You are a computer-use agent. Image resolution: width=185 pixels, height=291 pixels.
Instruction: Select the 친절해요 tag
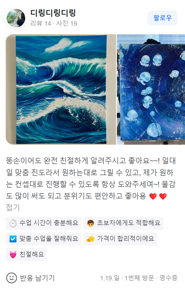click(26, 254)
